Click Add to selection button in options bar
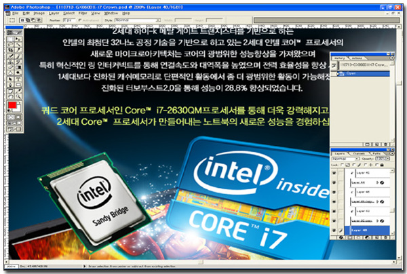The height and width of the screenshot is (274, 407). (x=28, y=20)
